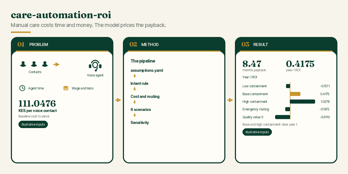Click the large 0.4175 year-1 ROI figure
348x174 pixels.
tap(300, 64)
